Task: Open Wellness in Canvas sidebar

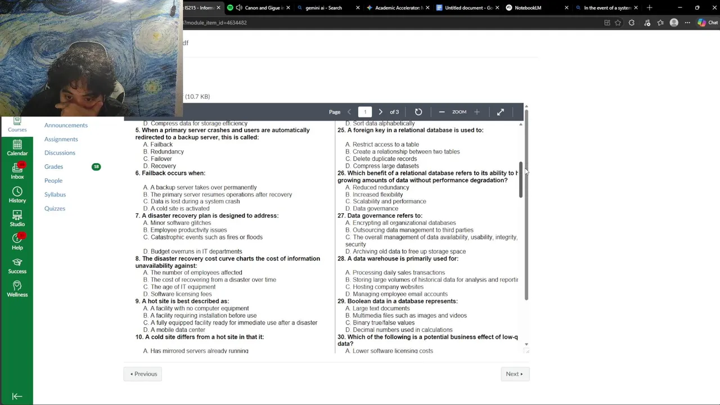Action: point(17,289)
